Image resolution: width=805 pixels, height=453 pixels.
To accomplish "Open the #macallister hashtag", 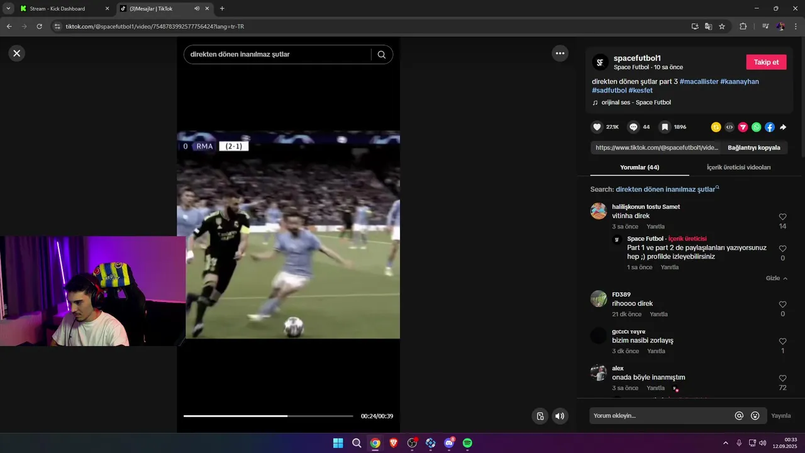I will 699,82.
